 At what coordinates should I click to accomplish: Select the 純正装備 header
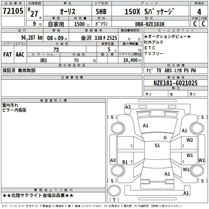tap(176, 65)
